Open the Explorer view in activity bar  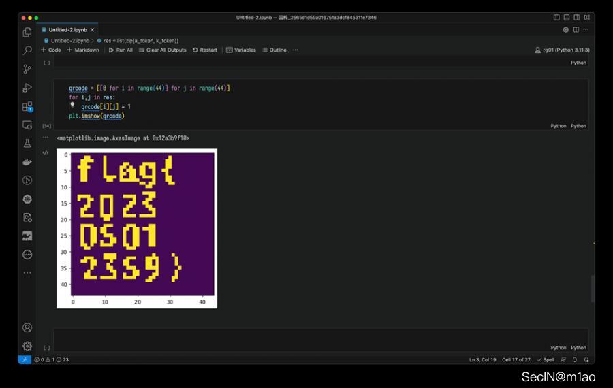[27, 32]
